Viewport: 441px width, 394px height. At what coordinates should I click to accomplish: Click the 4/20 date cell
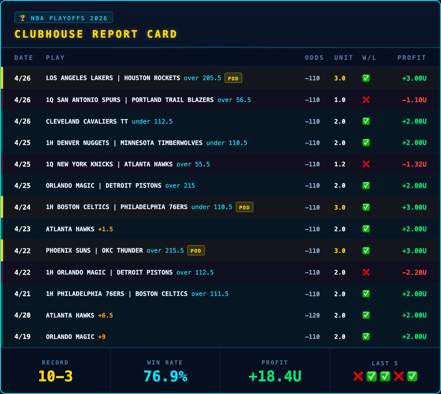click(22, 315)
